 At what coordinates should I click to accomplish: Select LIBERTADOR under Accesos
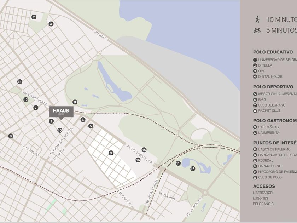pyautogui.click(x=263, y=193)
